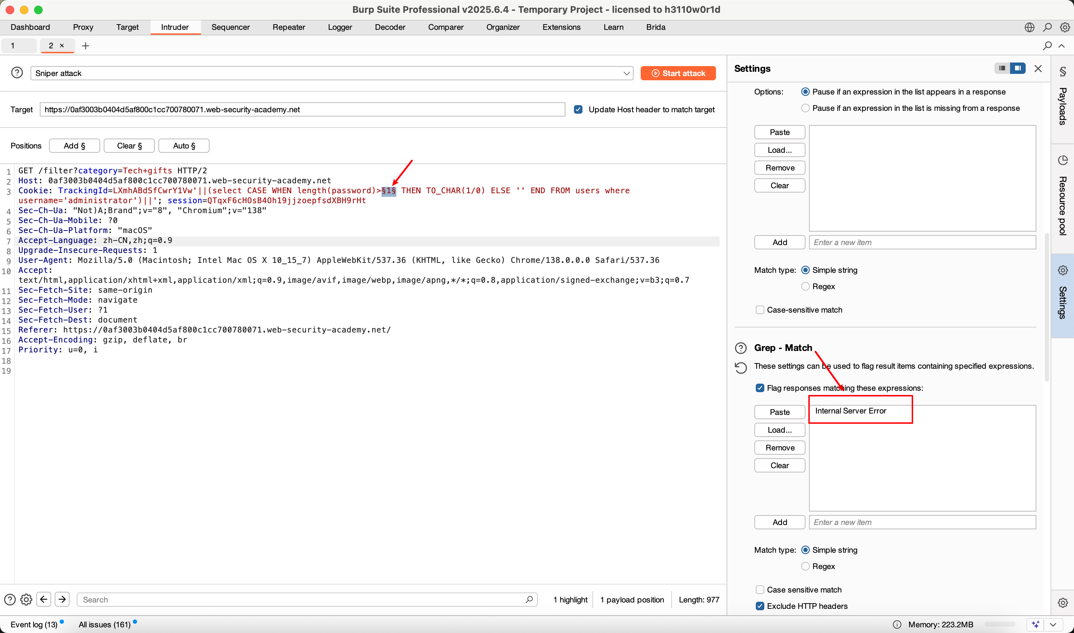Click the AI sparkle icon in status bar
The height and width of the screenshot is (633, 1074).
click(1036, 625)
